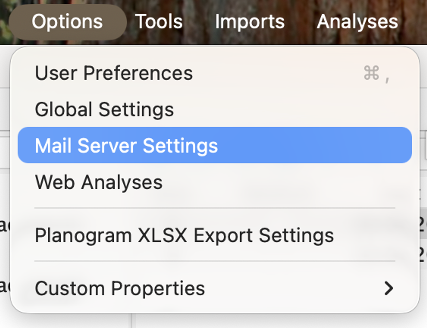This screenshot has height=328, width=428.
Task: Click the chevron arrow beside Custom Properties
Action: coord(389,288)
